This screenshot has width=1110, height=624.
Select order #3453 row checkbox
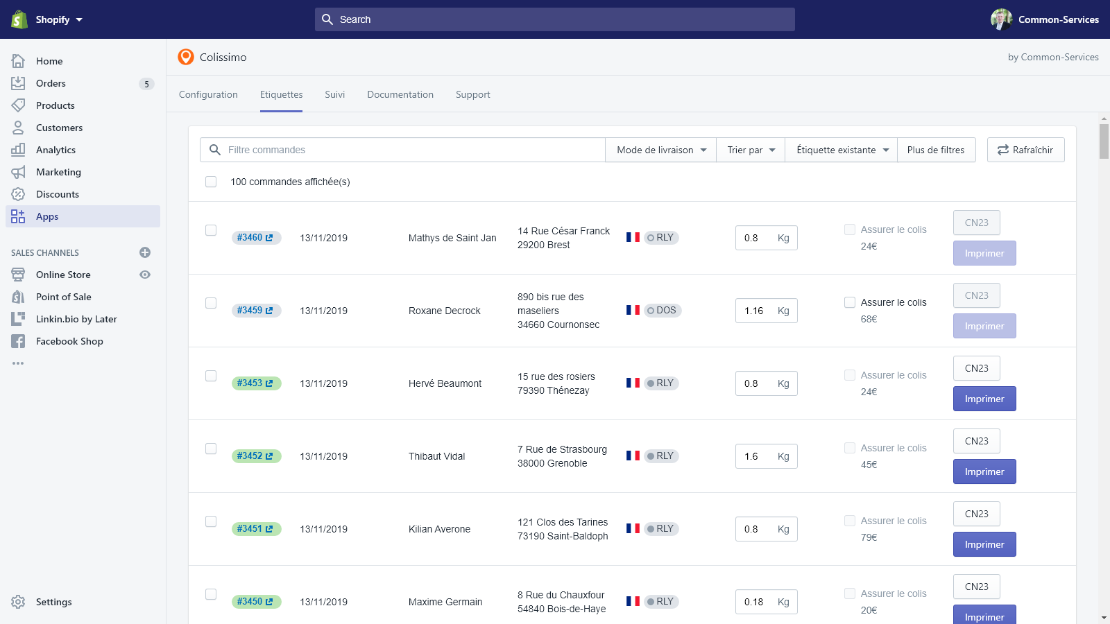tap(211, 376)
